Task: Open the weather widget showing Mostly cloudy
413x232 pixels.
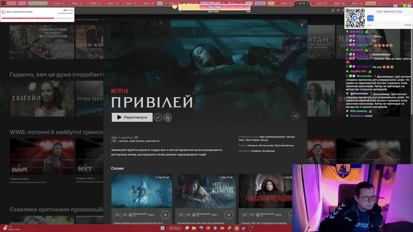Action: 11,228
